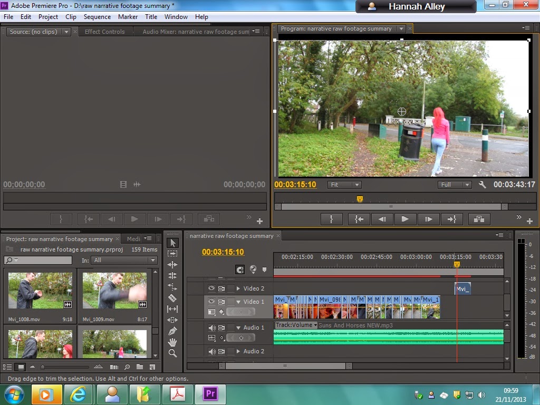540x405 pixels.
Task: Select the Track Select tool
Action: tap(172, 254)
